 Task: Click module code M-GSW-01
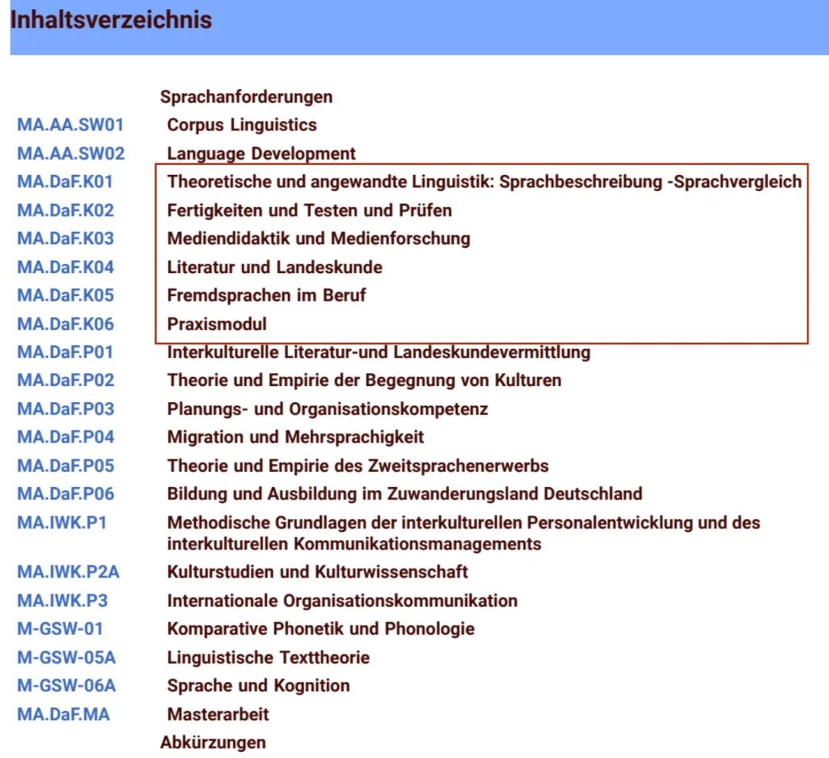[60, 629]
